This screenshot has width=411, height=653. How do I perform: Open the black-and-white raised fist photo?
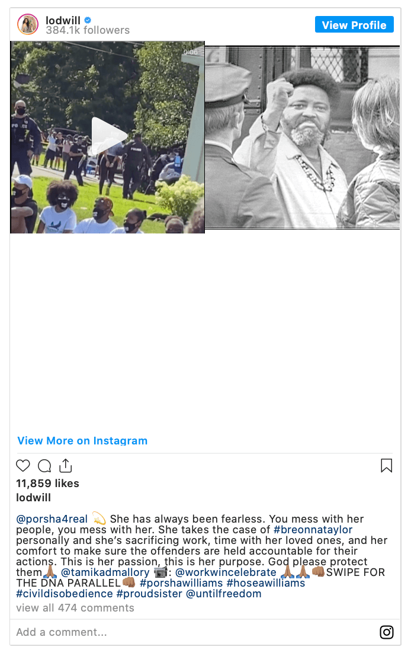point(302,137)
